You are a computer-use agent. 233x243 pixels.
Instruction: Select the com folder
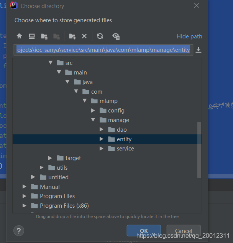(92, 92)
